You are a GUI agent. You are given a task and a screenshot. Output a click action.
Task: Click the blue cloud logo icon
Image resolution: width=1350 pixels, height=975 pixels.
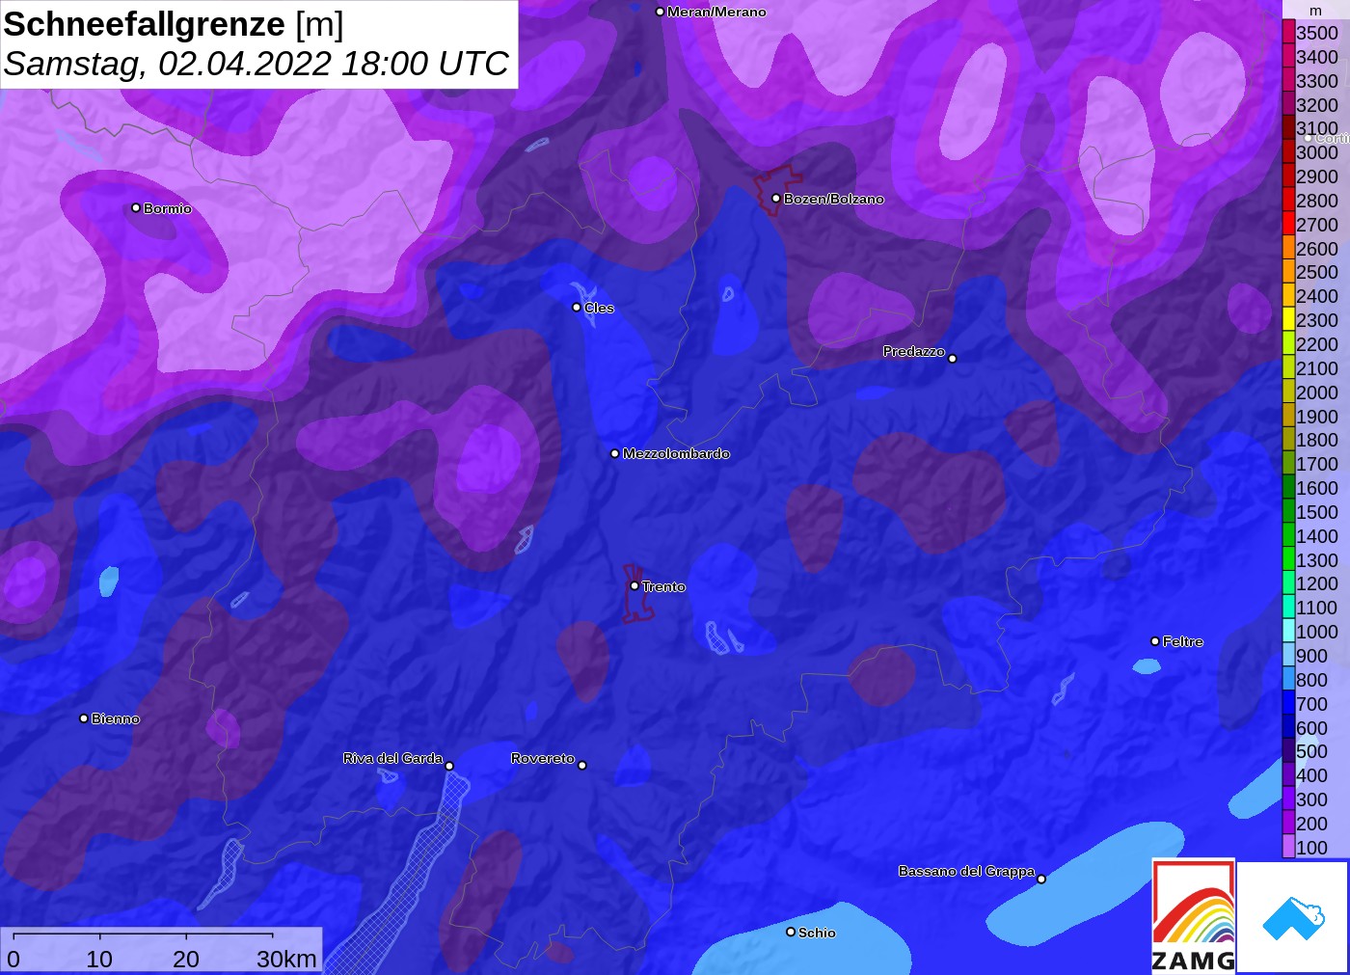pos(1292,918)
